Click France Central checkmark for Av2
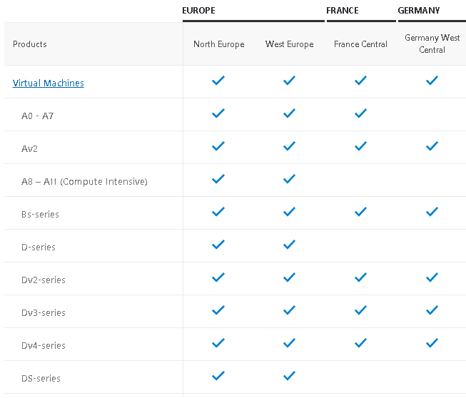The width and height of the screenshot is (466, 398). 360,147
